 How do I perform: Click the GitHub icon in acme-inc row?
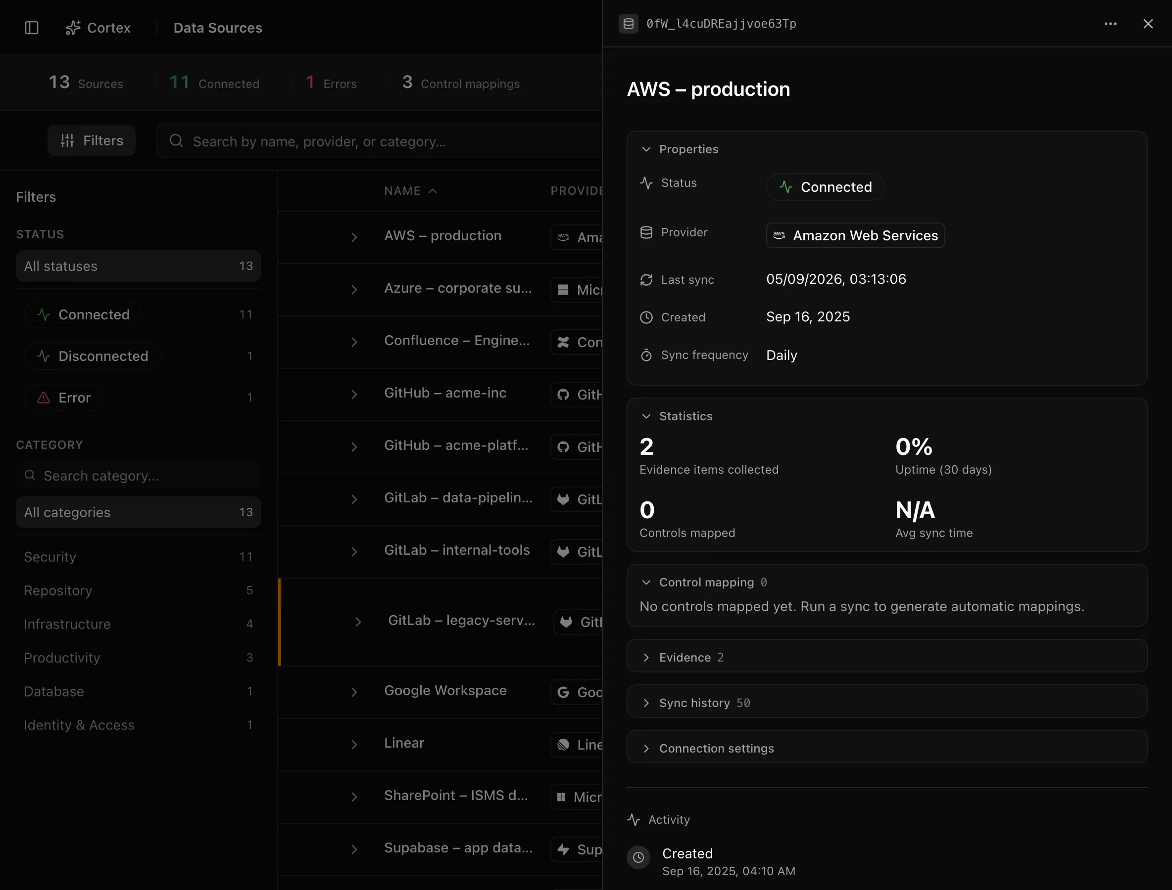tap(563, 395)
